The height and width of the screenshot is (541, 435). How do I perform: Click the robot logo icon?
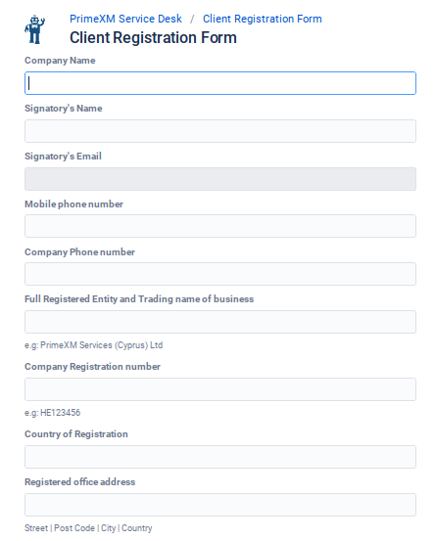tap(34, 29)
